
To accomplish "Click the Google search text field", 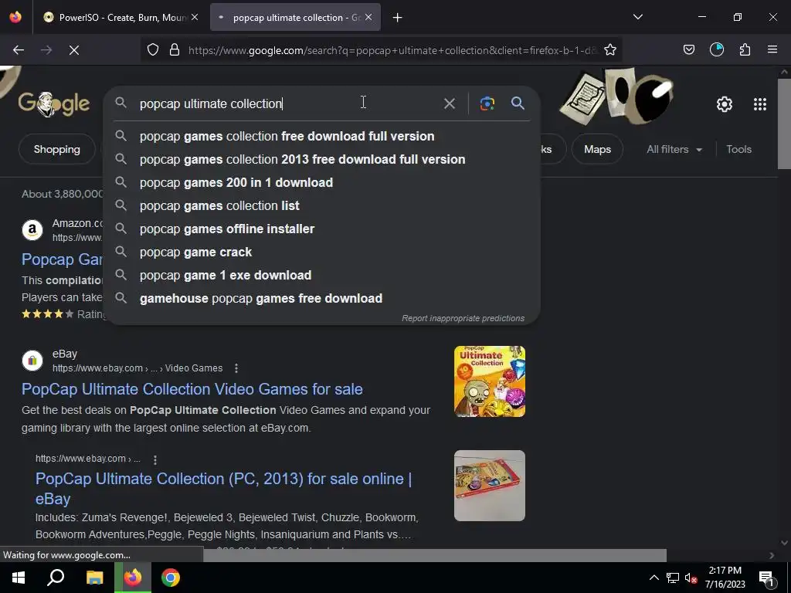I will pyautogui.click(x=287, y=103).
